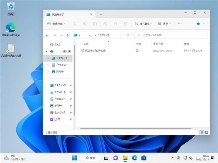Open 新規作成 dropdown
Viewport: 218px width, 163px height.
[x=56, y=24]
